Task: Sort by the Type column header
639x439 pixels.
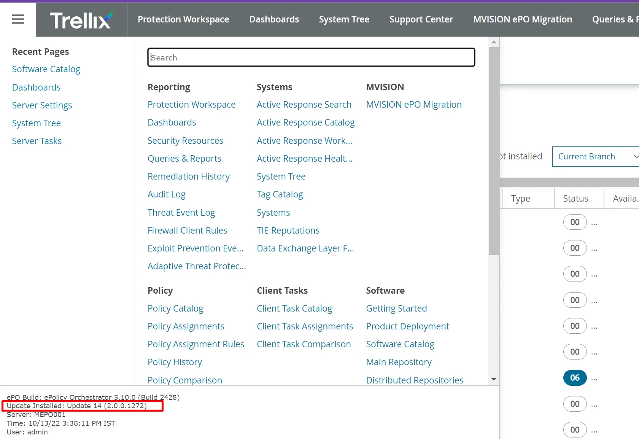Action: pos(528,199)
